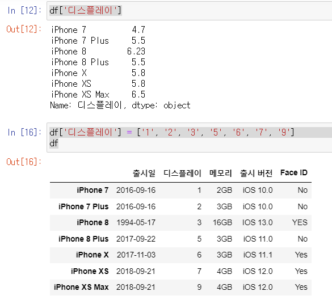Click the '9' string in In [16] code

tap(284, 133)
